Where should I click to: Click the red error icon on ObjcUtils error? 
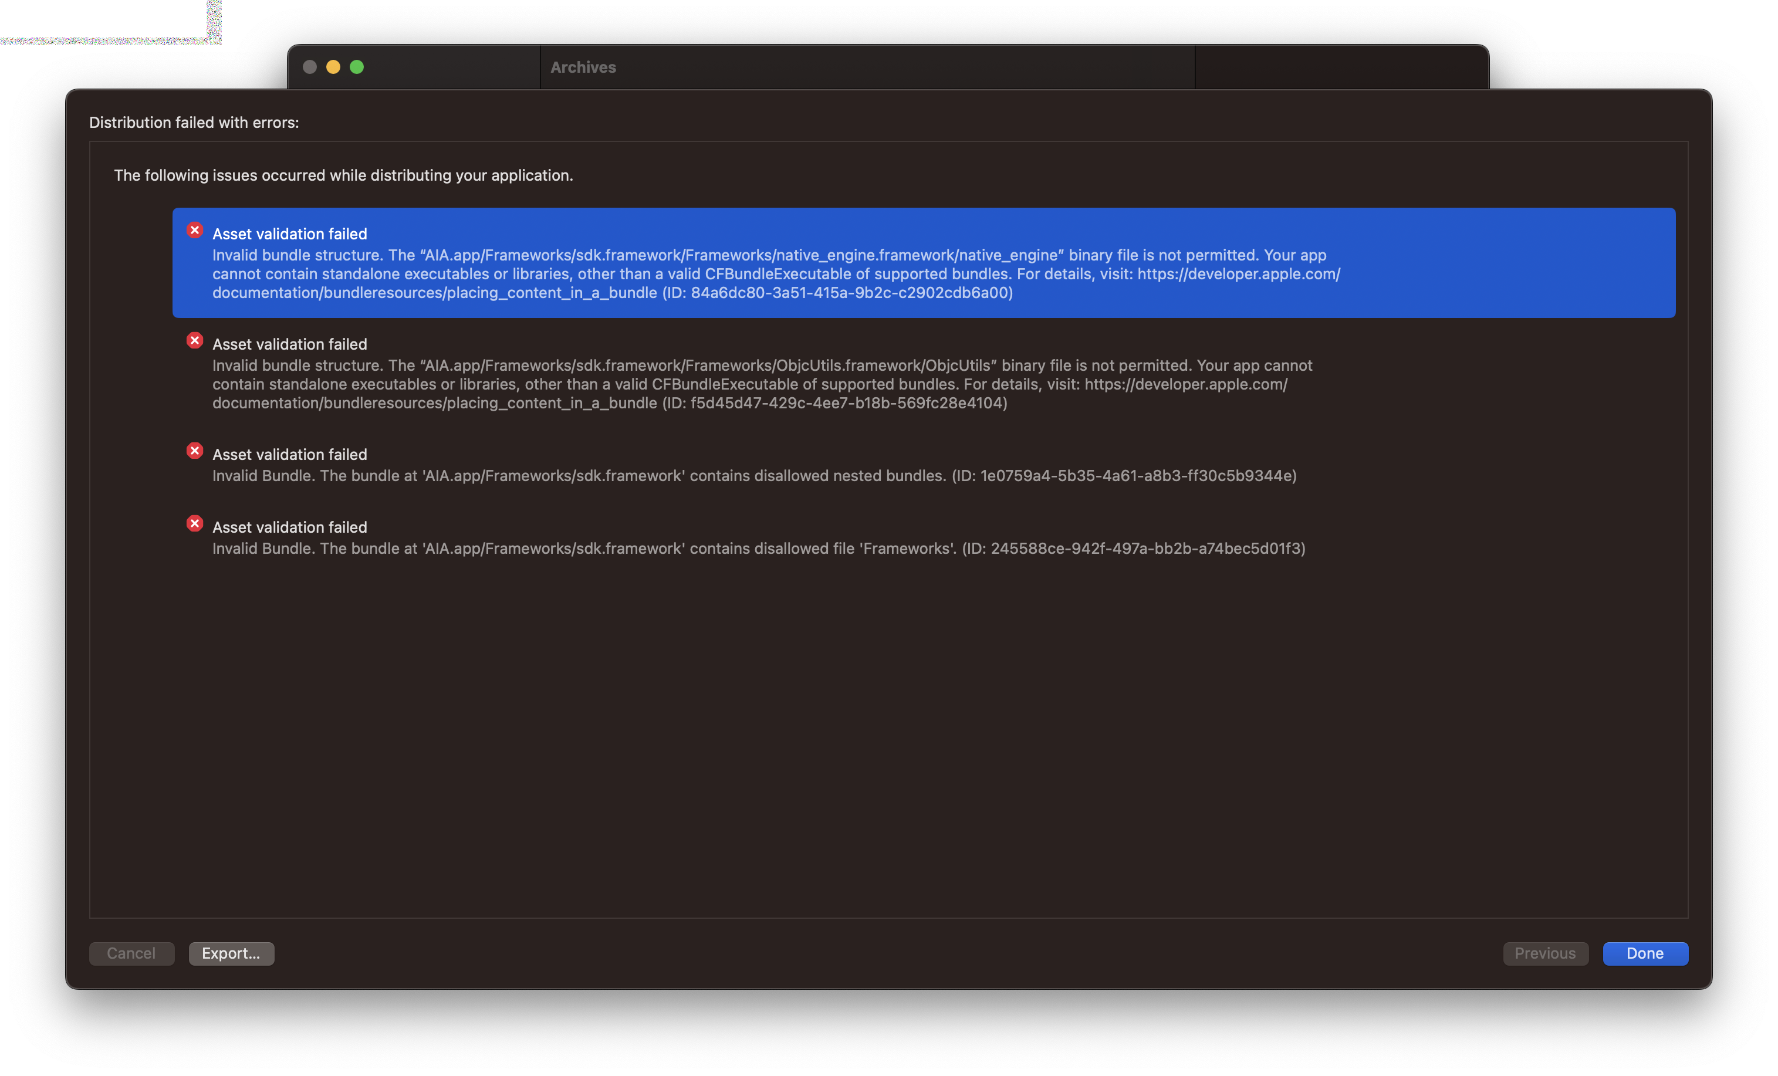(x=195, y=341)
